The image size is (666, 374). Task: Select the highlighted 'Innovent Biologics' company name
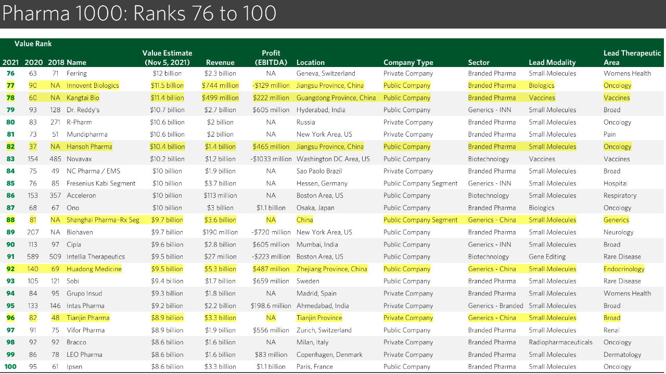click(x=93, y=86)
